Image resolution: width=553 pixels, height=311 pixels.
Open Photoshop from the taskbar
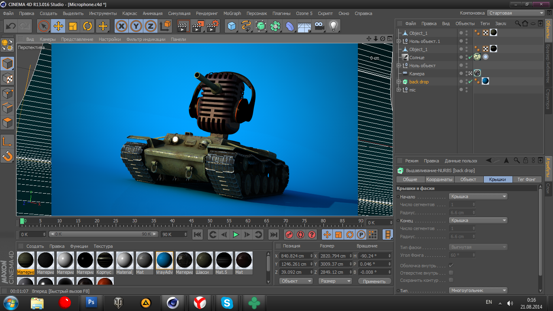(91, 302)
